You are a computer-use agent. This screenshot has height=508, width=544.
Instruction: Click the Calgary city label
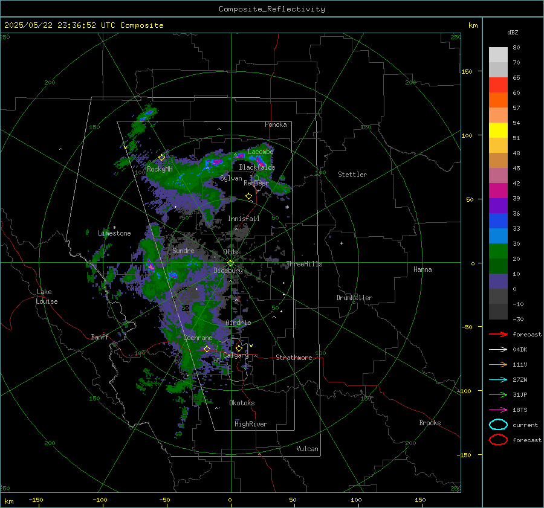pos(236,355)
